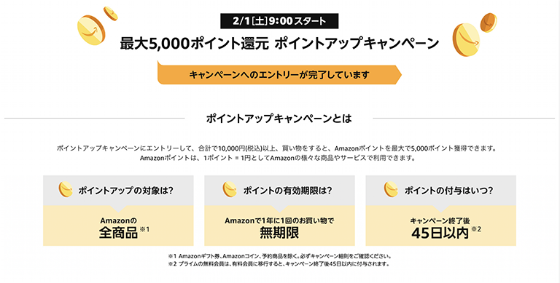Click the small dark coin at top right

pos(489,22)
